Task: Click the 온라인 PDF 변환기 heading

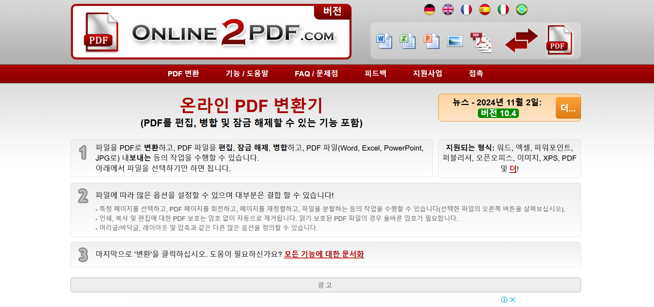Action: tap(251, 105)
